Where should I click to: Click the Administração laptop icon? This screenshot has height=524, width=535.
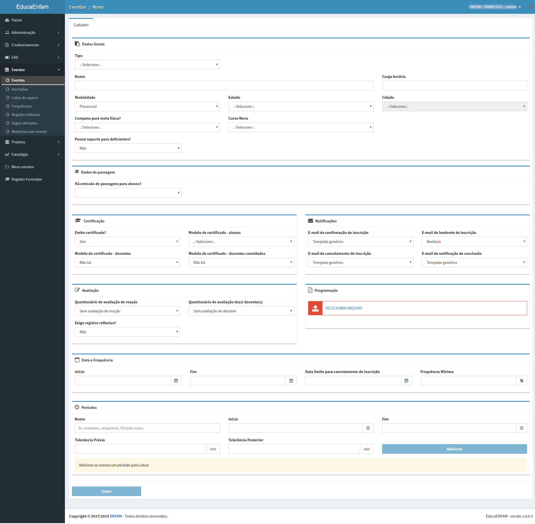pyautogui.click(x=7, y=32)
